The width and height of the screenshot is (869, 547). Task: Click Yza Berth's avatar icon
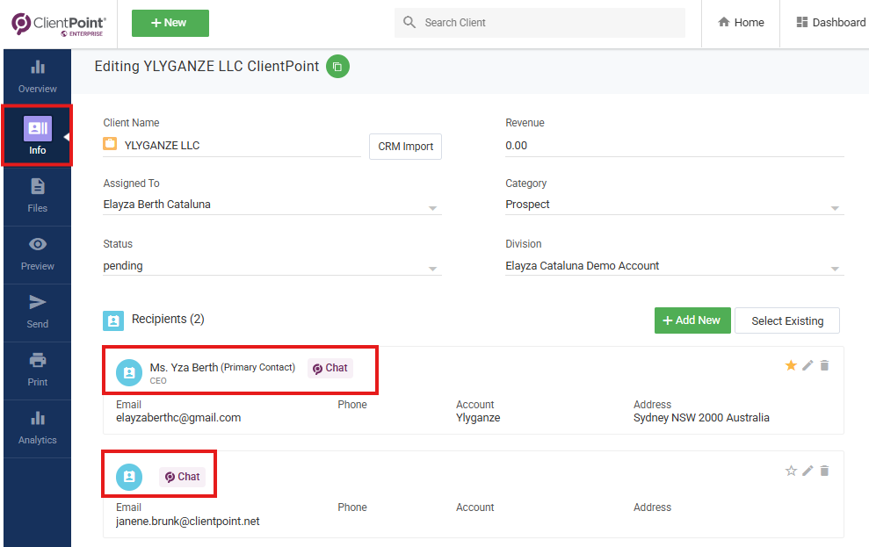tap(129, 372)
